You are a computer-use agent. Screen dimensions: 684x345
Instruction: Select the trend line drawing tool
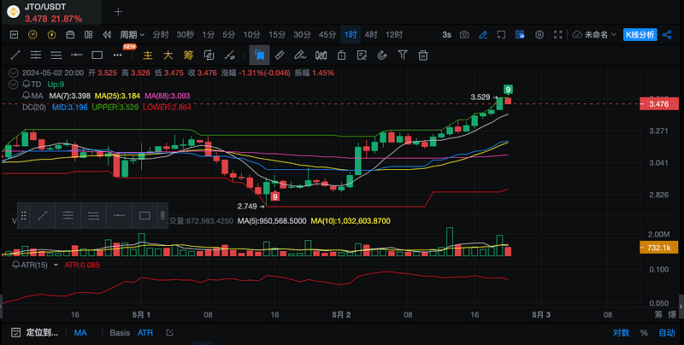pyautogui.click(x=15, y=55)
